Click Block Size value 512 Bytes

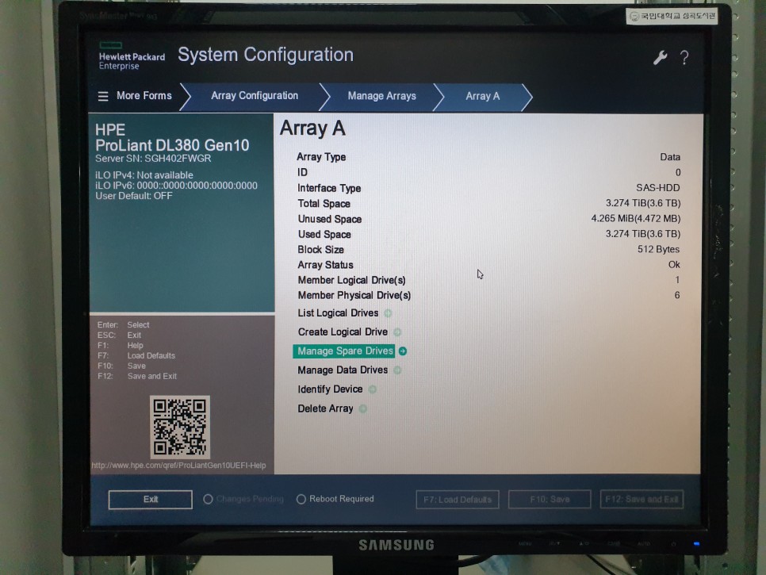pyautogui.click(x=658, y=249)
